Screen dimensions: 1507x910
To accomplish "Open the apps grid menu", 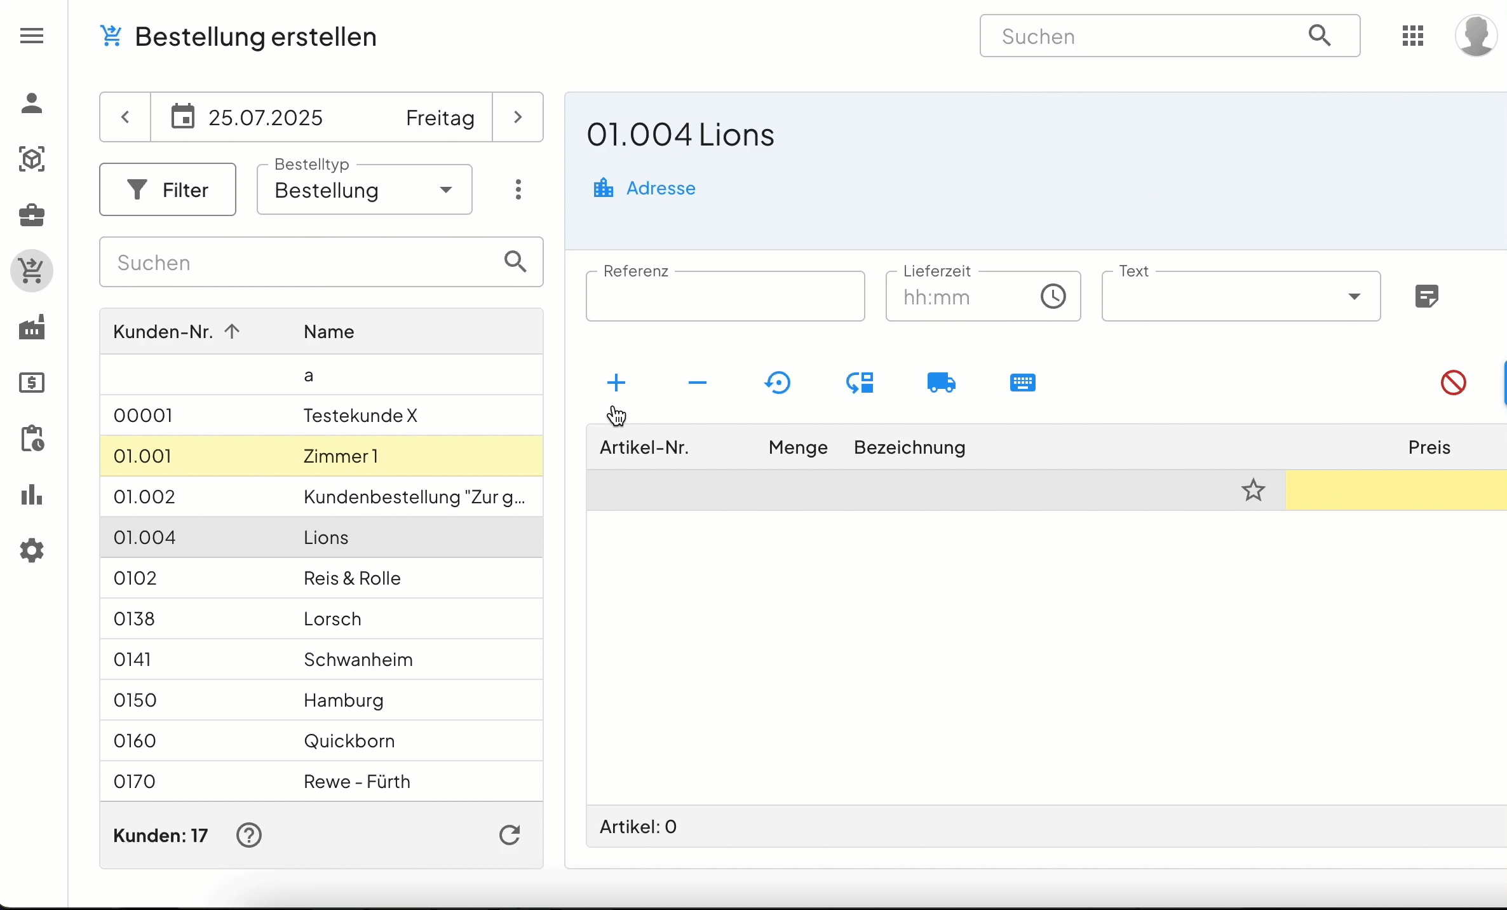I will [x=1412, y=36].
